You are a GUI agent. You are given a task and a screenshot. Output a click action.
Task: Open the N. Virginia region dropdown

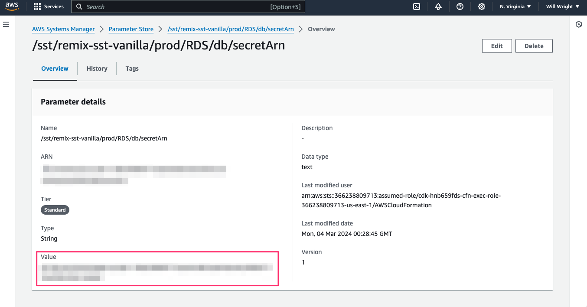coord(515,7)
